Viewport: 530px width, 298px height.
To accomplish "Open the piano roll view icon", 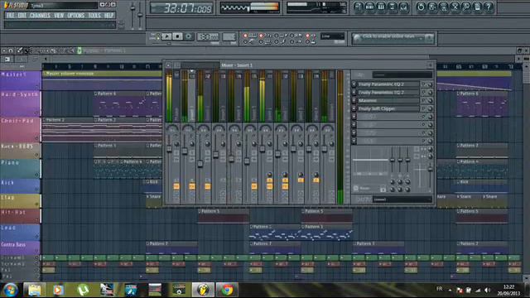I will [381, 7].
